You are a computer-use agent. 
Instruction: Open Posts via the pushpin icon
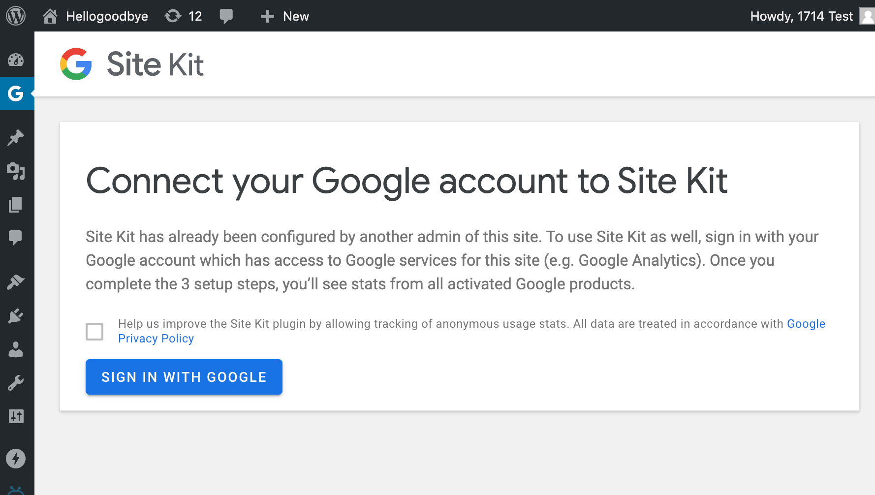[16, 138]
